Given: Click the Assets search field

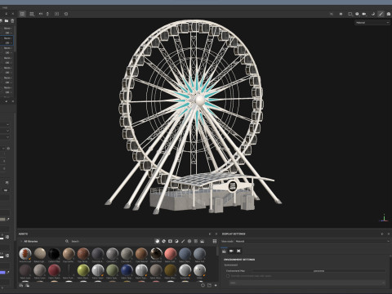Looking at the screenshot, I should click(109, 241).
